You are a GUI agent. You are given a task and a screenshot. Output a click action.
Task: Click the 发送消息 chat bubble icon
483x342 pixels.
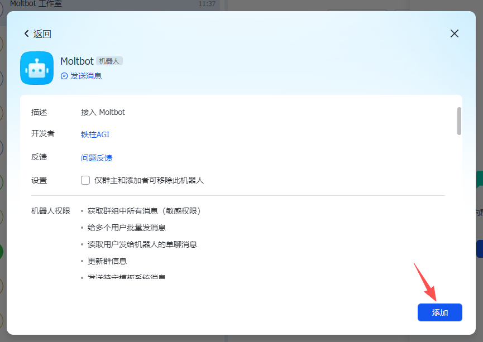(64, 76)
